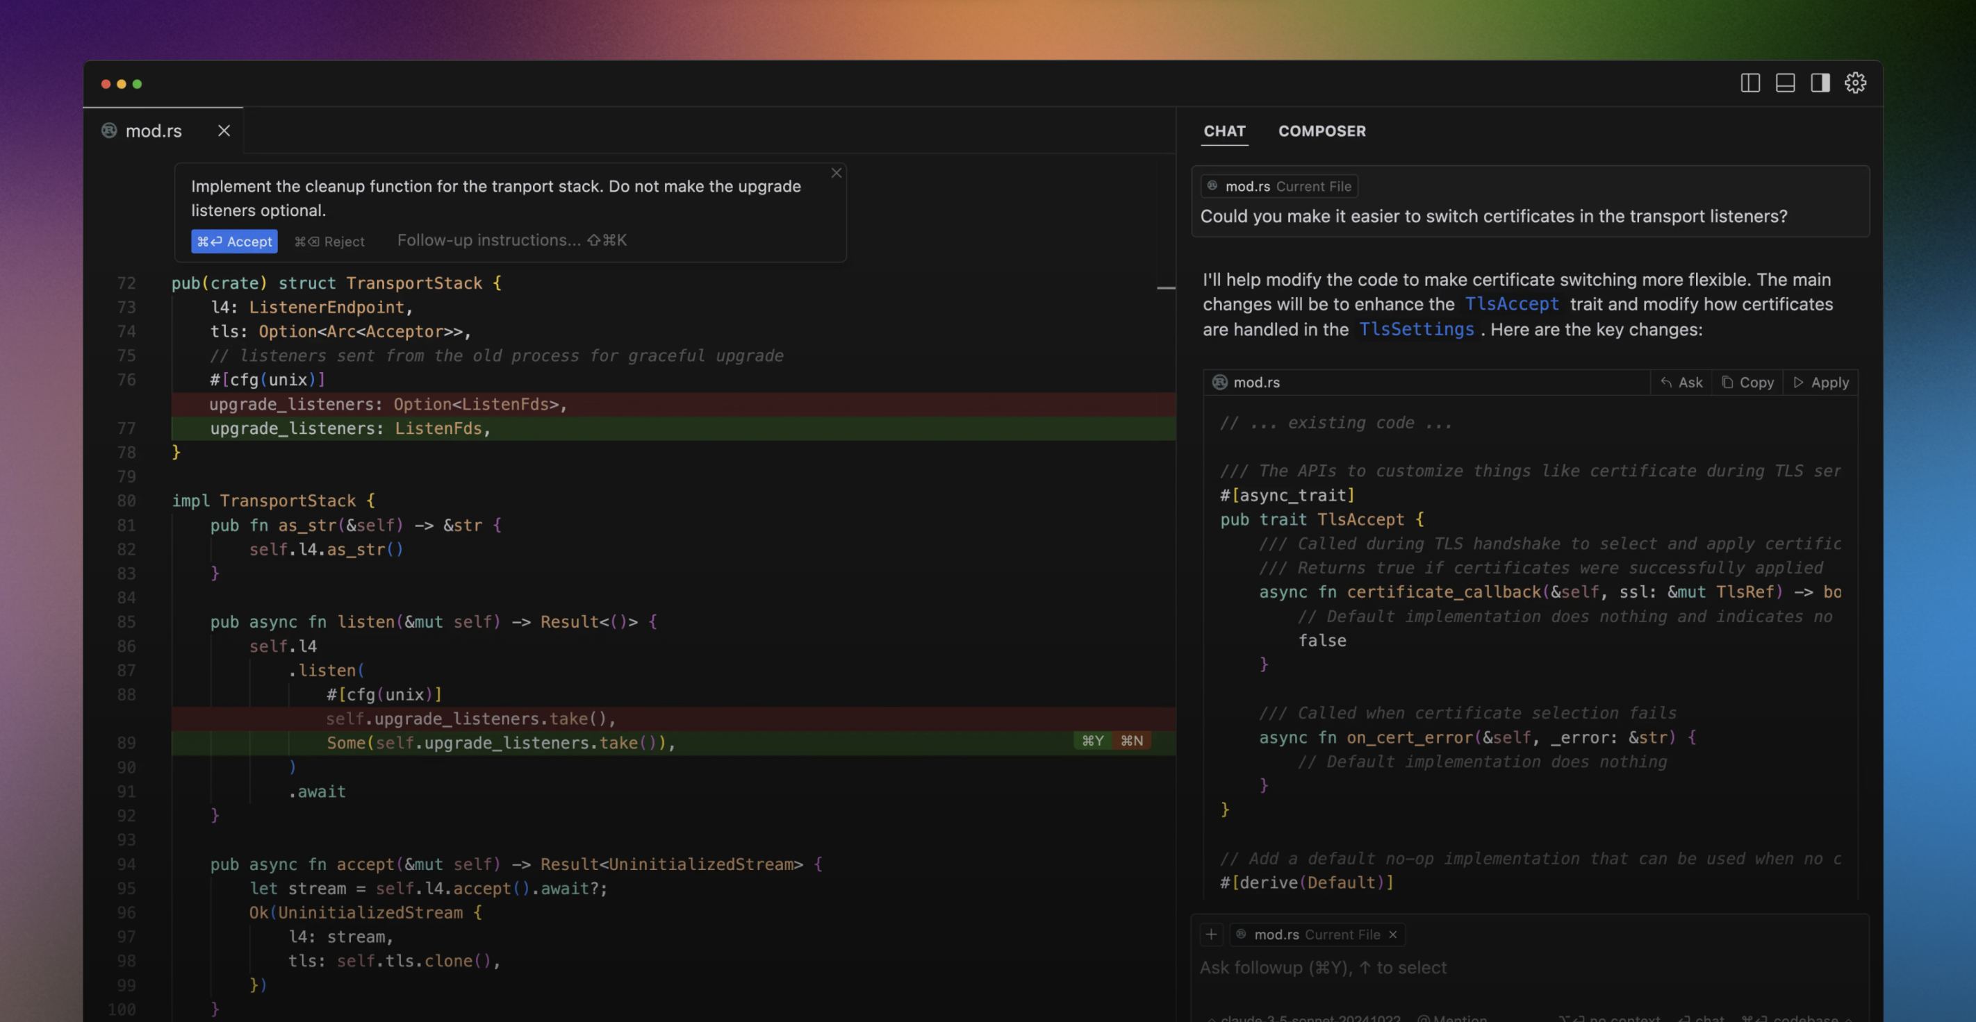Select the CHAT tab
This screenshot has height=1022, width=1976.
click(x=1224, y=131)
